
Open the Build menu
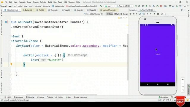coord(50,2)
